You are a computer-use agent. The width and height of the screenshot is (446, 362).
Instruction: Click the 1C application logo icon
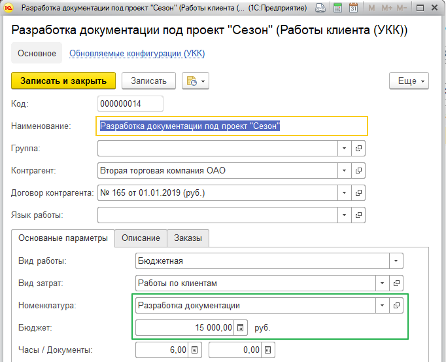[9, 8]
